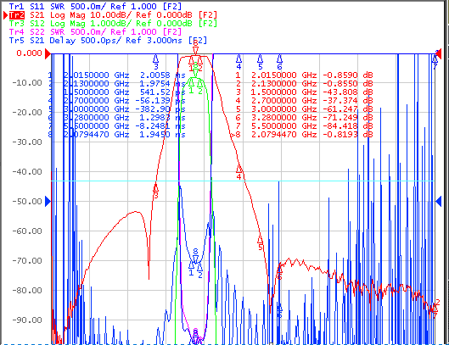449x345 pixels.
Task: Click the Tr4 S22 SWR trace label
Action: pyautogui.click(x=95, y=31)
